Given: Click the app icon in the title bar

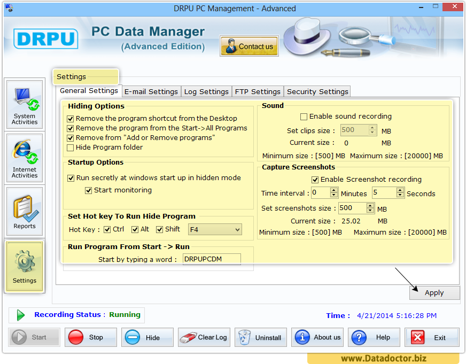Looking at the screenshot, I should tap(9, 8).
